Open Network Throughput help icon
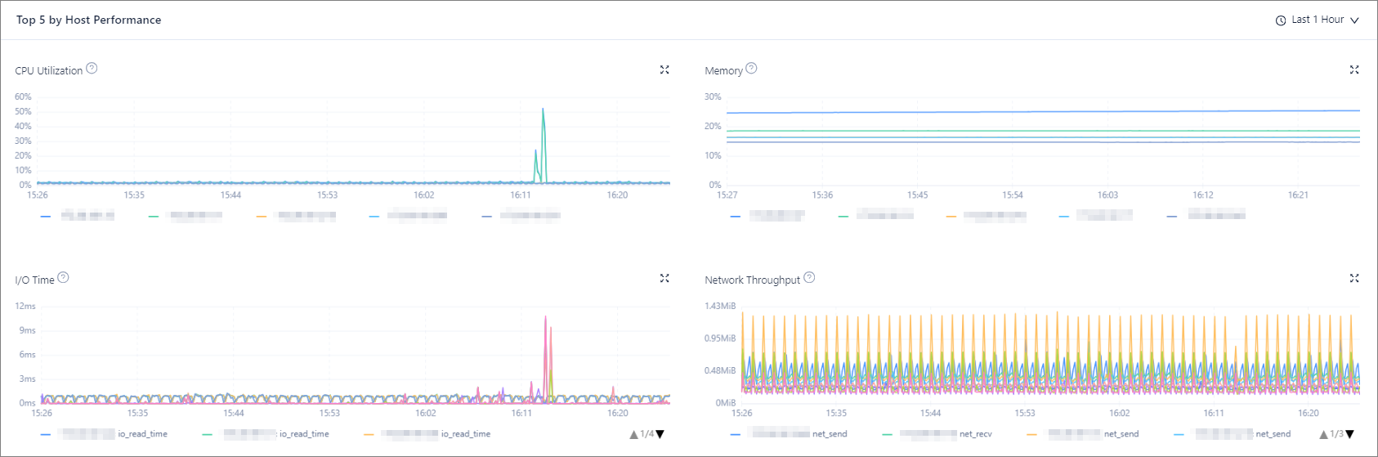Screen dimensions: 1378x457 click(809, 278)
